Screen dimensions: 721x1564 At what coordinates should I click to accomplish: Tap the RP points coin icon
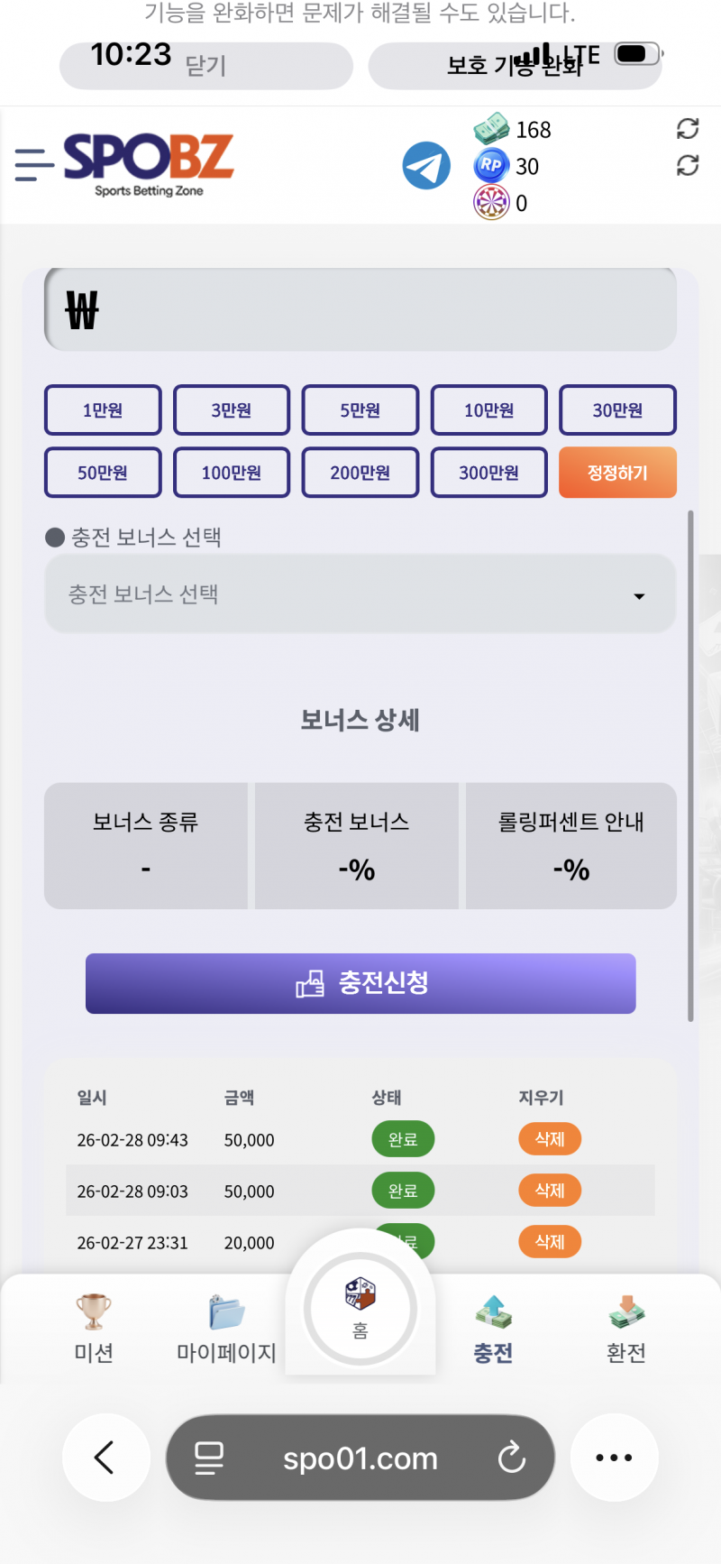[x=490, y=166]
